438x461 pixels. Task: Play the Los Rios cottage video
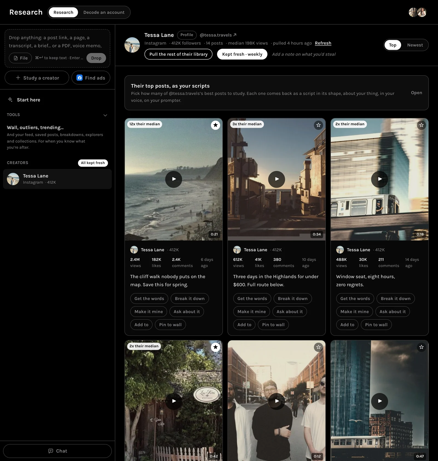pyautogui.click(x=174, y=401)
